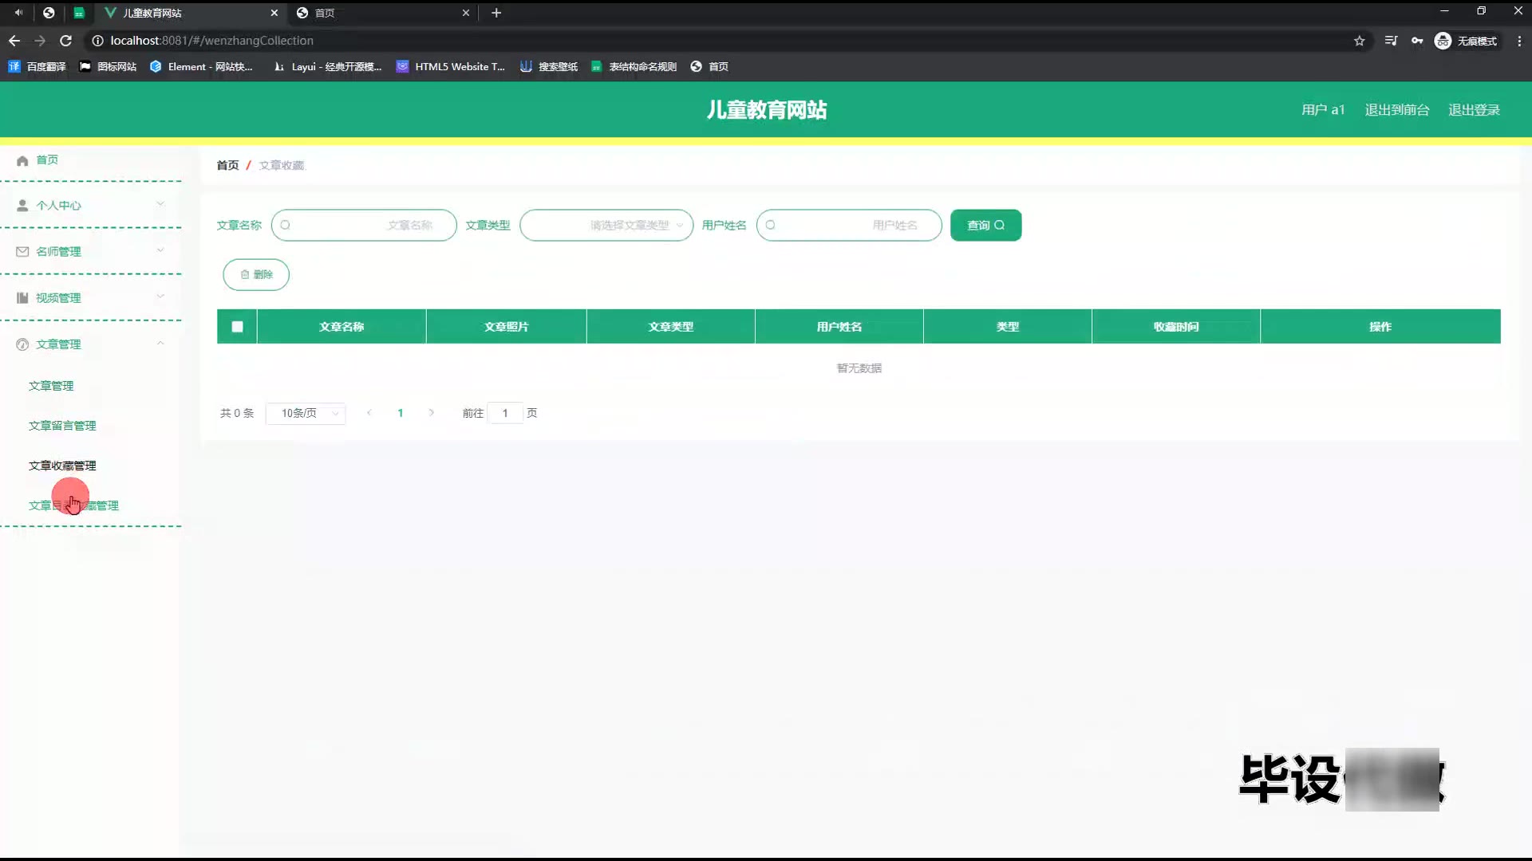Image resolution: width=1532 pixels, height=861 pixels.
Task: Expand the 视频管理 menu chevron
Action: (x=160, y=297)
